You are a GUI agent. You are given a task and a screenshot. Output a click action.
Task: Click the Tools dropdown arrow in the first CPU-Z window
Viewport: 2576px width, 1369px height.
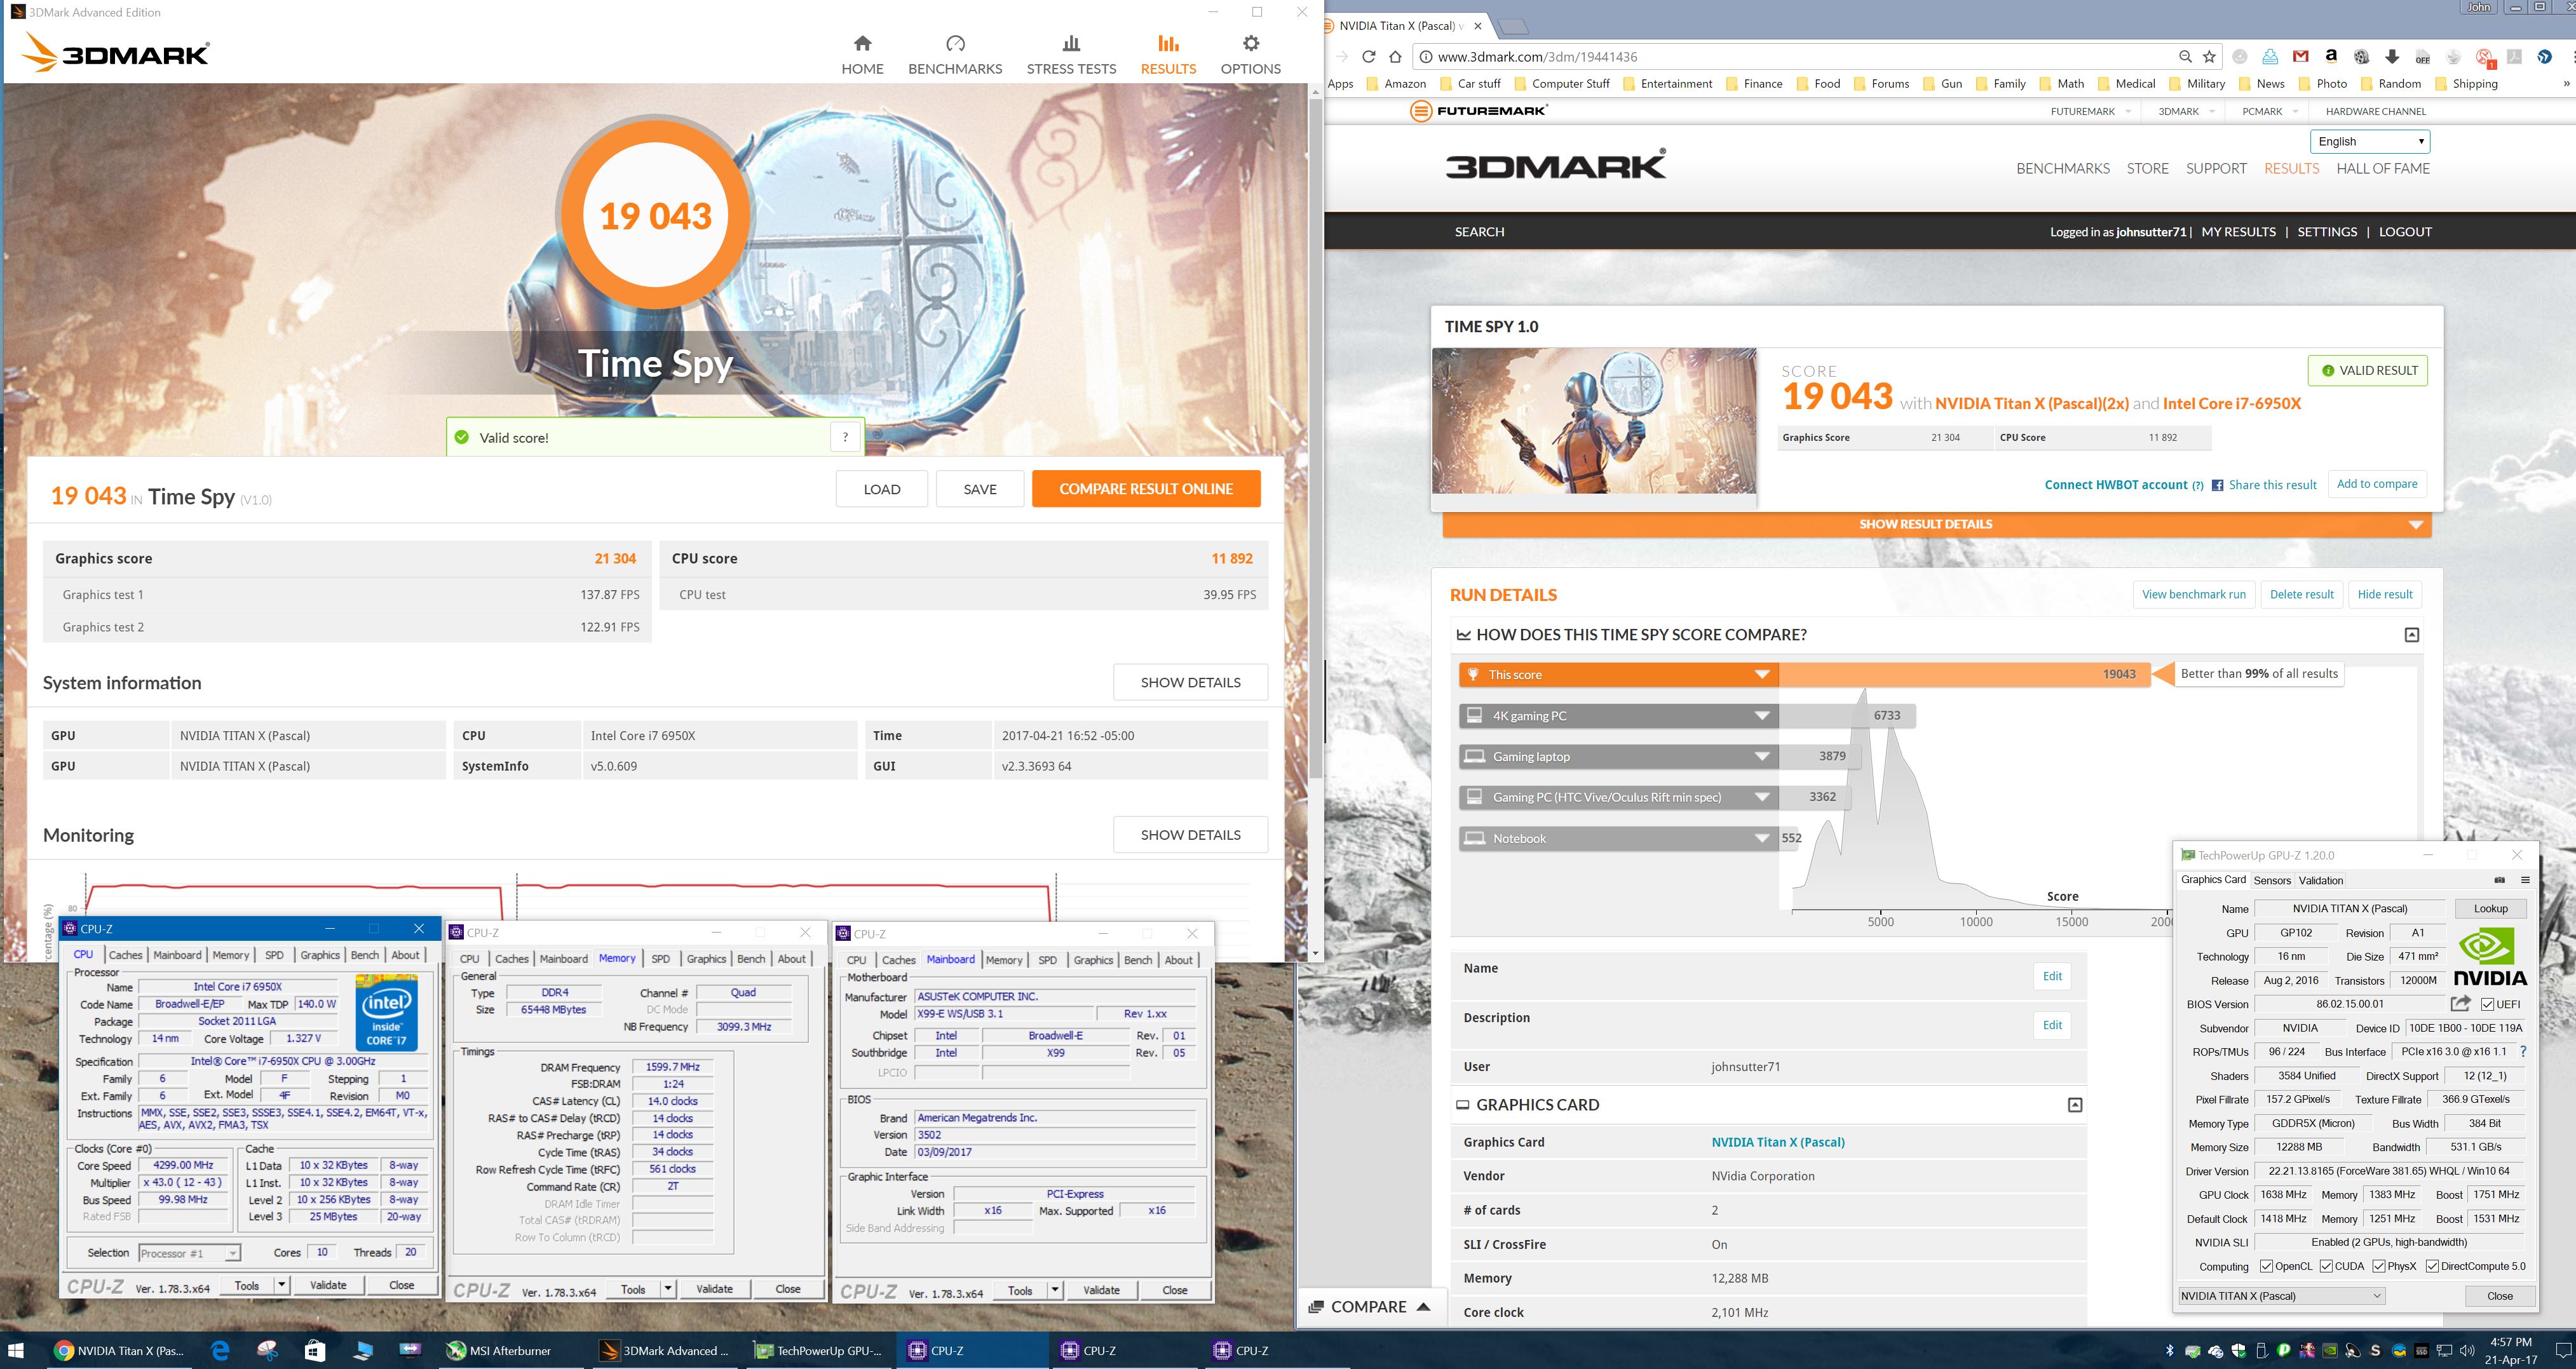282,1285
